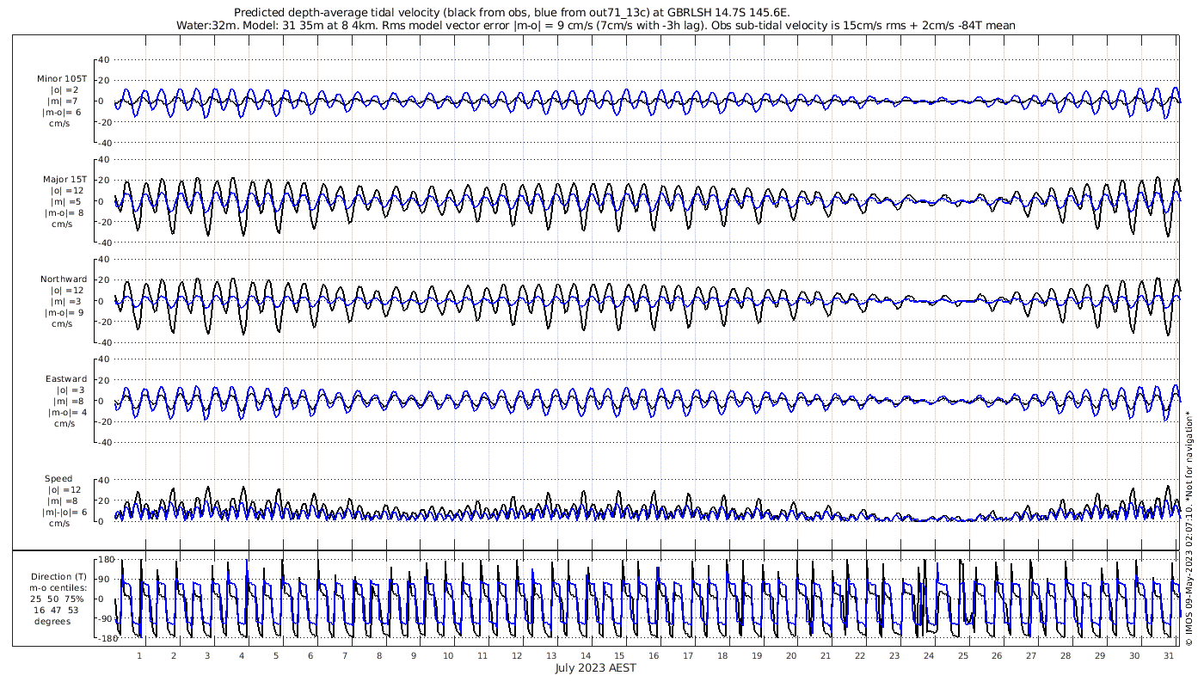The width and height of the screenshot is (1204, 688).
Task: Click '|o| =2' under Minor 105T
Action: (x=66, y=90)
